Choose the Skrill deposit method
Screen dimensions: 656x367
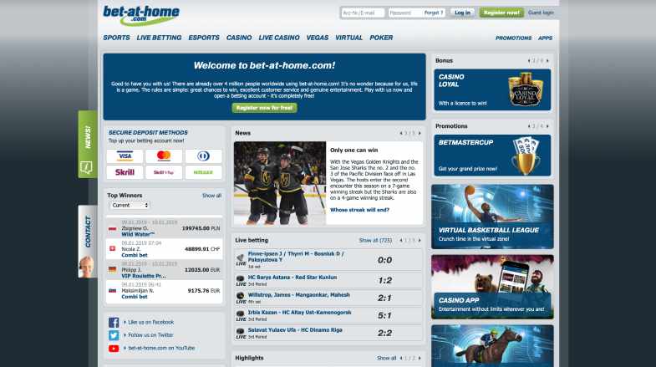(125, 172)
